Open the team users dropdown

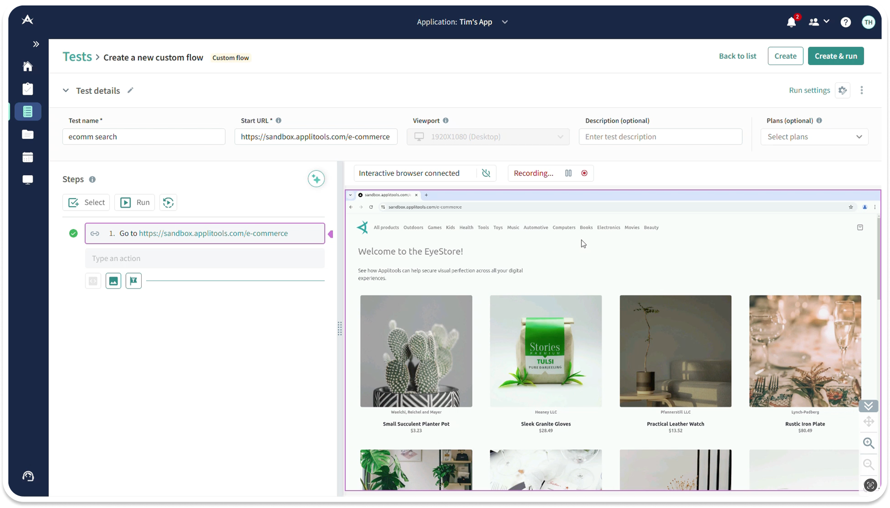point(819,22)
